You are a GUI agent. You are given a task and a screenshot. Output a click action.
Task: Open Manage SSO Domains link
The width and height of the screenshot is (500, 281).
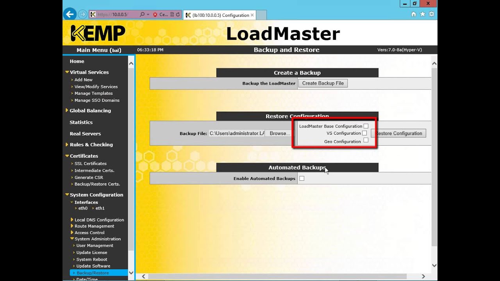coord(97,100)
